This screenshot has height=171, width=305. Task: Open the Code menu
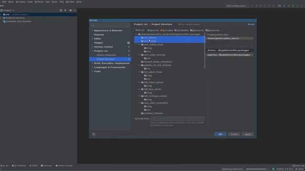[x=30, y=2]
